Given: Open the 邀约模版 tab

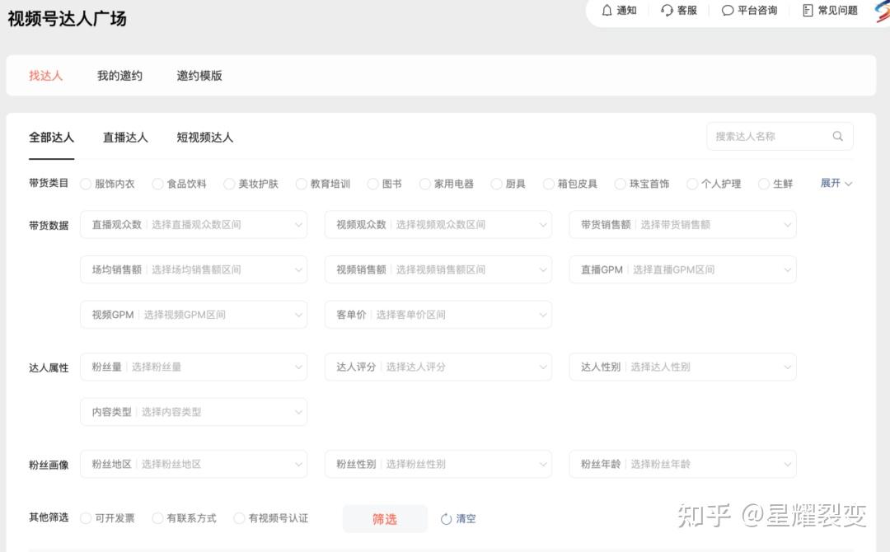Looking at the screenshot, I should pos(199,76).
